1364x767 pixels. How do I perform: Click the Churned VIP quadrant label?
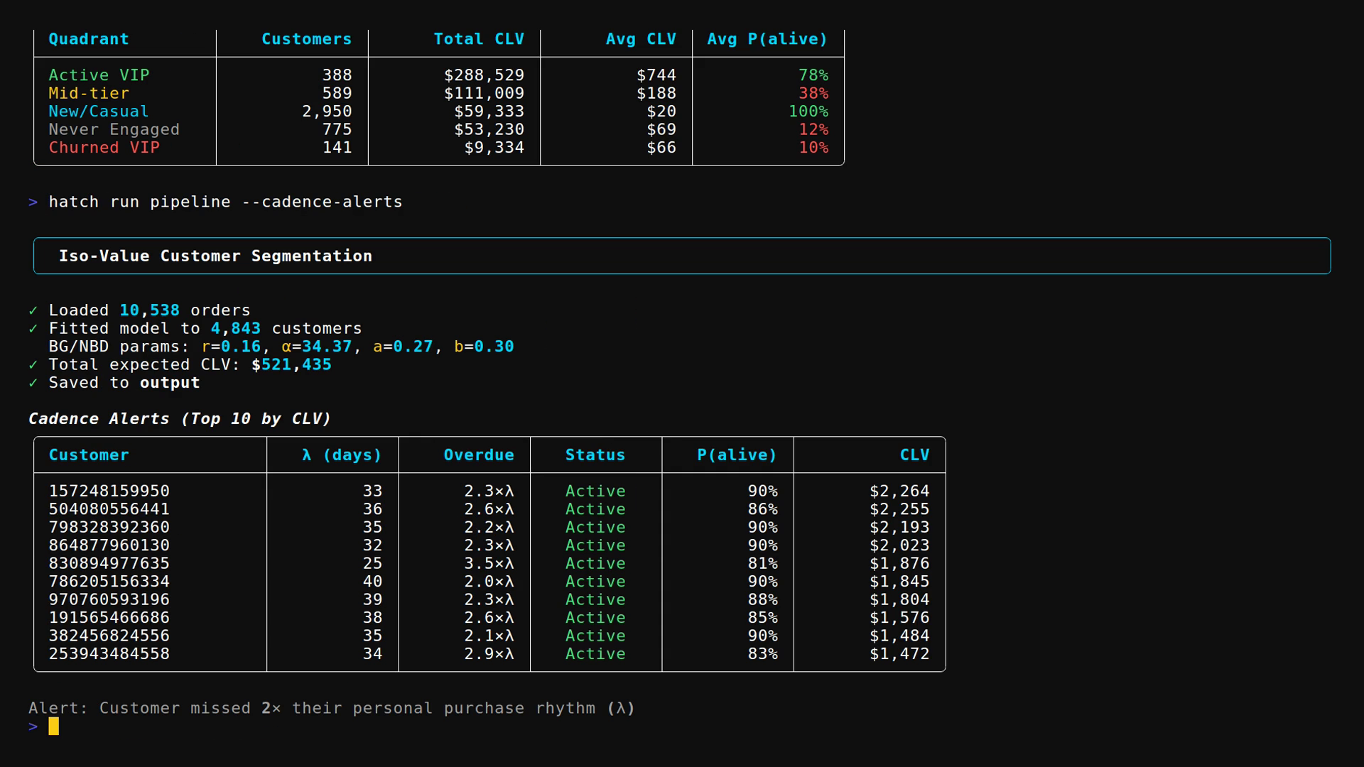[104, 148]
